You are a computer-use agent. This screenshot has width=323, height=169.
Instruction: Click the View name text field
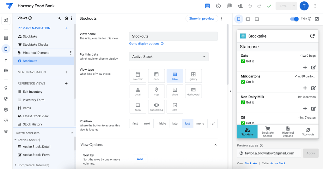click(173, 36)
